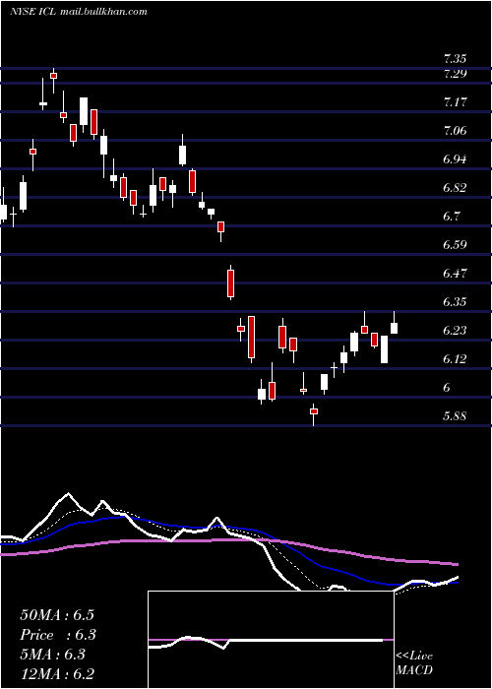Click the '50MA : 6.5' indicator text

pos(57,615)
